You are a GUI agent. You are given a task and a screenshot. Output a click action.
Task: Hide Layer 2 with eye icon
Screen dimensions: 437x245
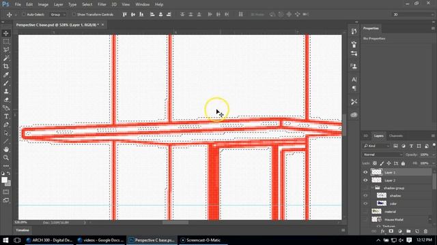(x=365, y=180)
